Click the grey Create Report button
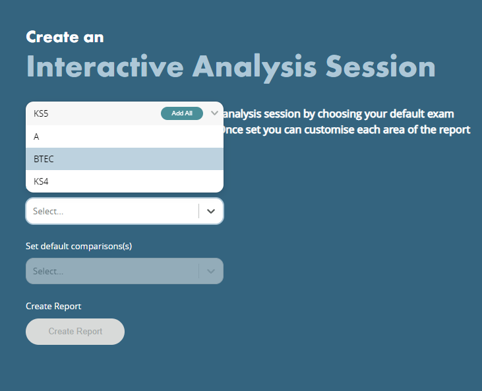Screen dimensions: 482x391 coord(75,332)
